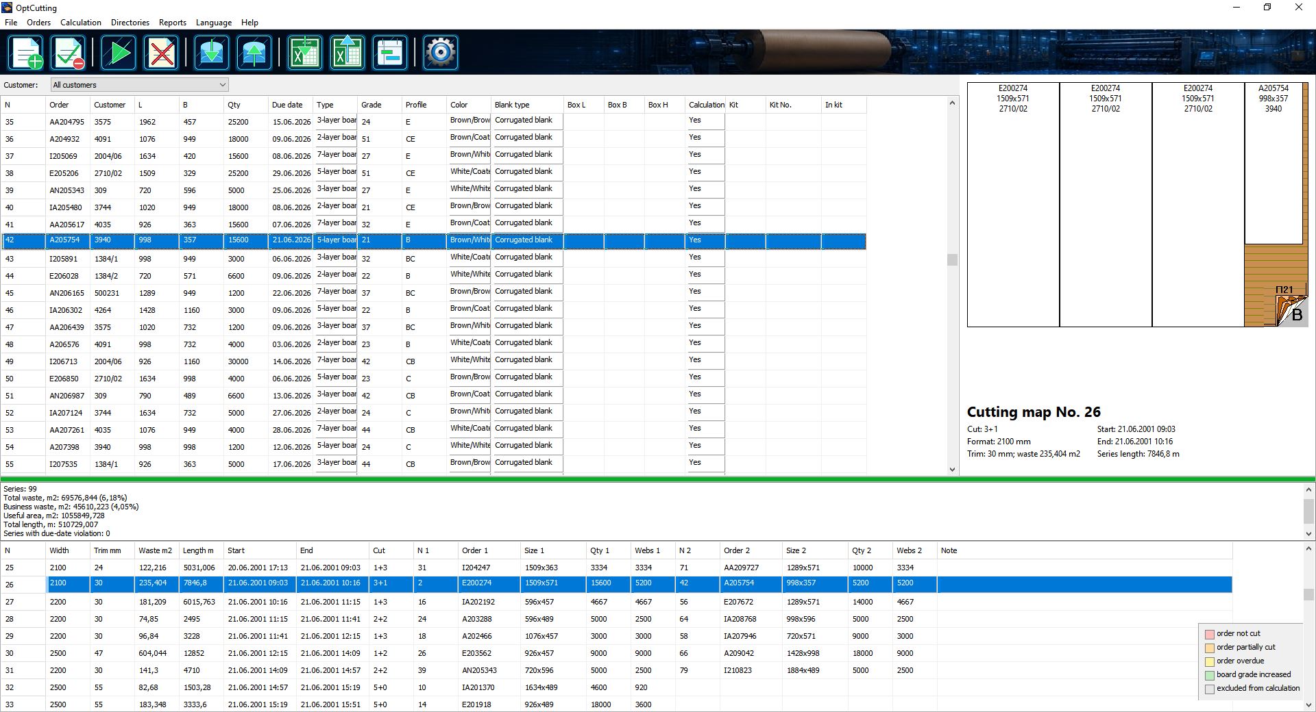Open the Calculation menu
1316x712 pixels.
pos(80,23)
